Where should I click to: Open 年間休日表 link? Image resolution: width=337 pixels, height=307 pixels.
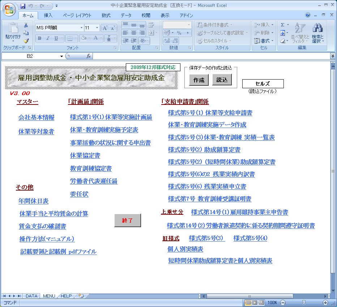point(33,201)
